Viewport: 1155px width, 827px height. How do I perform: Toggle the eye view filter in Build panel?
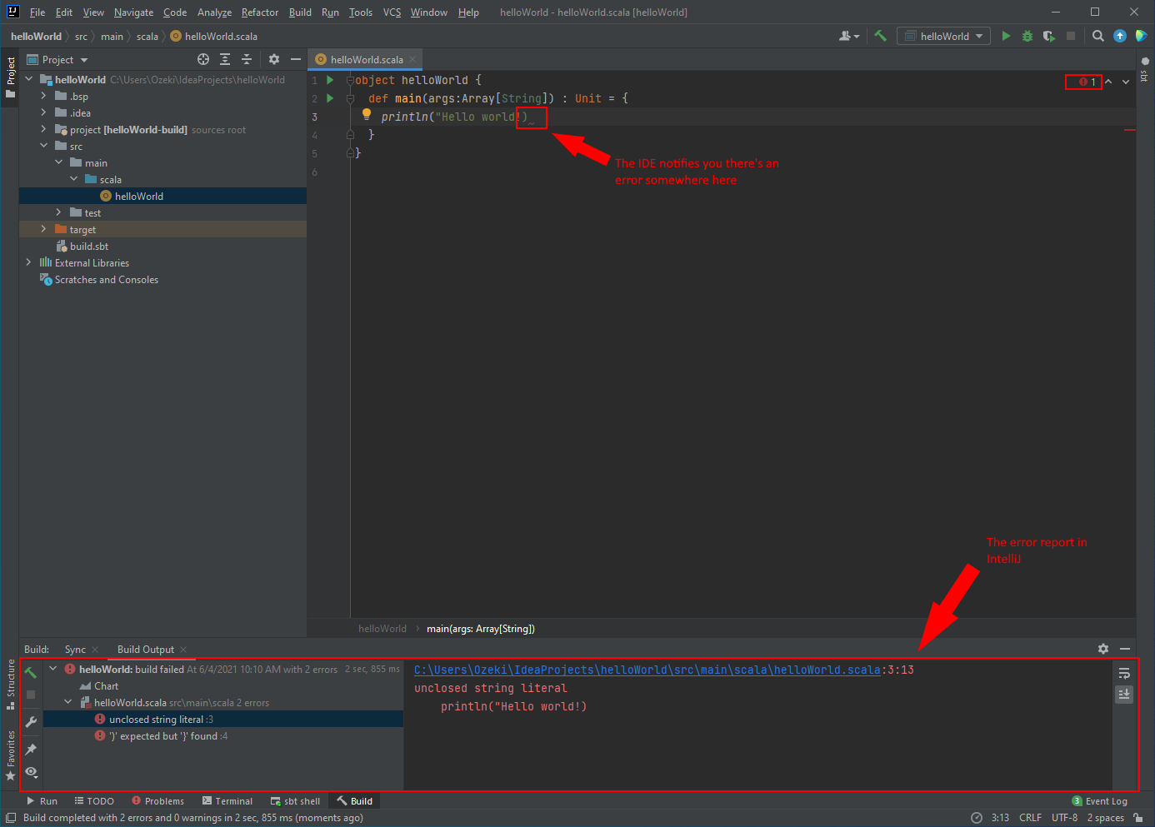(31, 772)
